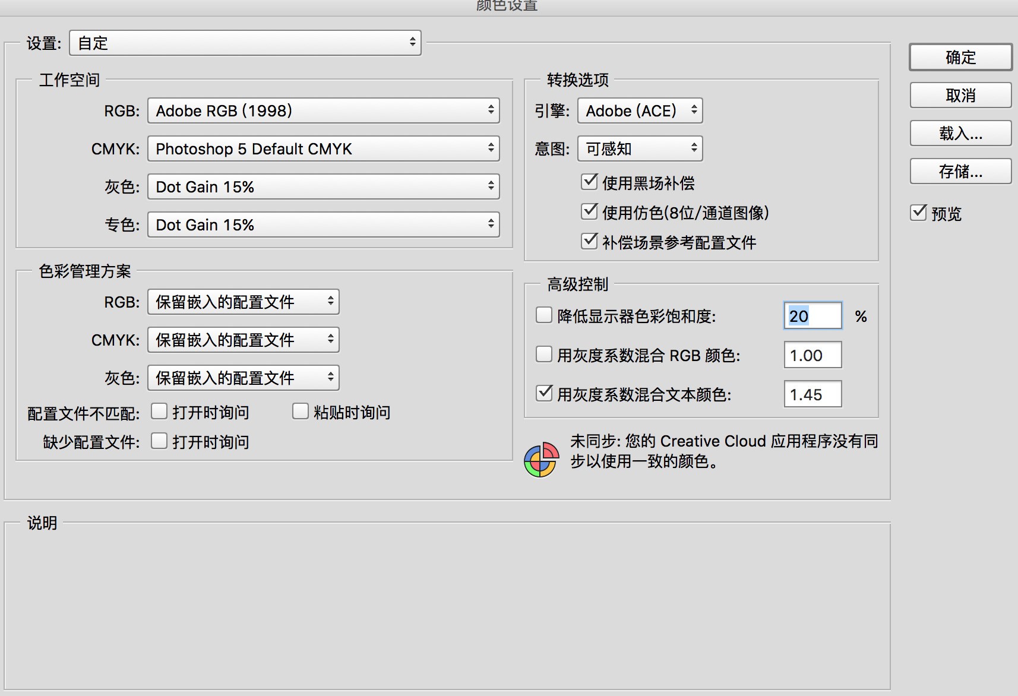The width and height of the screenshot is (1018, 696).
Task: Open the 设置 preset dropdown (自定)
Action: coord(245,43)
